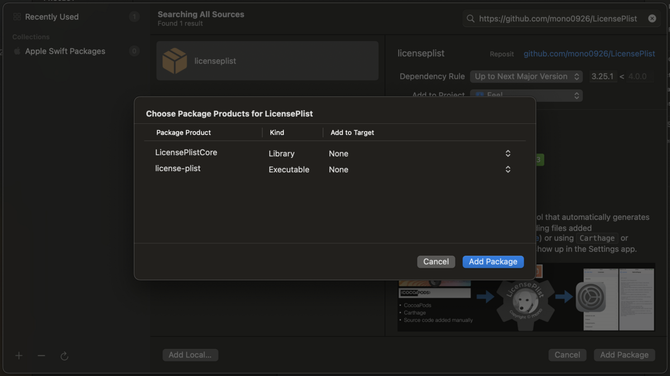Screen dimensions: 670x376
Task: Open the Add to Project dropdown
Action: pyautogui.click(x=527, y=95)
